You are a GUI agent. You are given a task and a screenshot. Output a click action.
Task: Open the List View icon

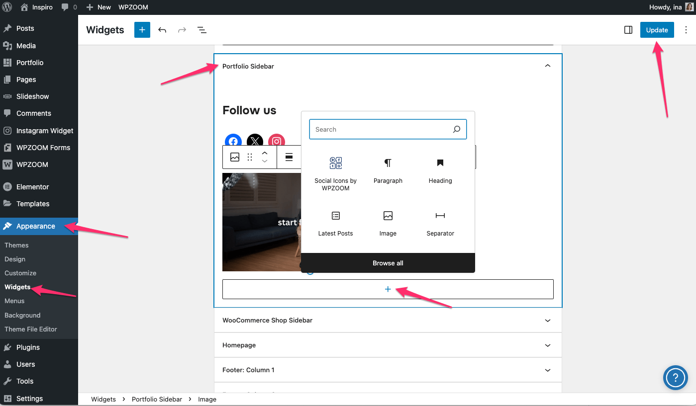202,30
